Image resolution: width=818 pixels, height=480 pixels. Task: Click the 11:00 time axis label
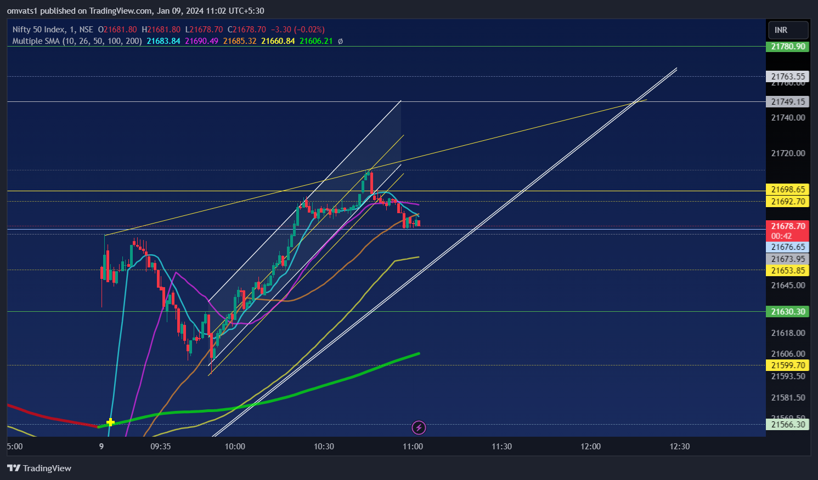tap(413, 447)
